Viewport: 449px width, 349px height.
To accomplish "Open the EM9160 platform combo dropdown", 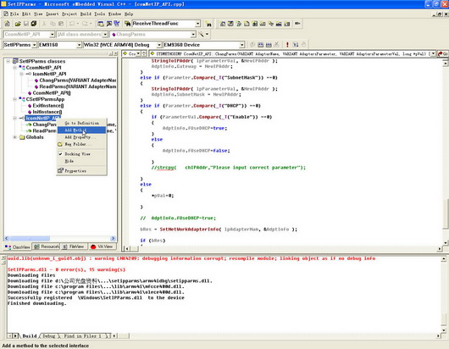I will point(80,45).
